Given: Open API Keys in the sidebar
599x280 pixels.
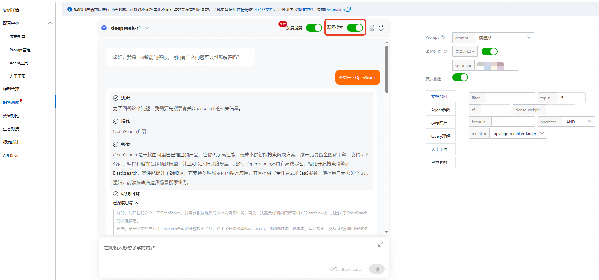Looking at the screenshot, I should 10,156.
